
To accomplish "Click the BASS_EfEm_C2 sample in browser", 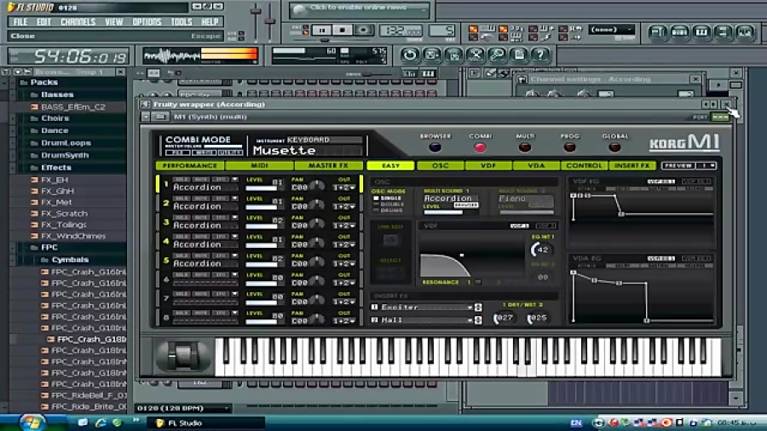I will coord(73,106).
